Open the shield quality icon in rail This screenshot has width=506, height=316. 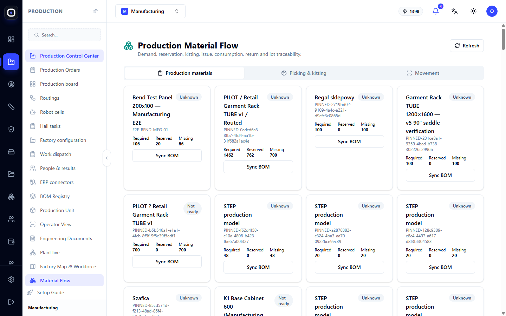11,129
